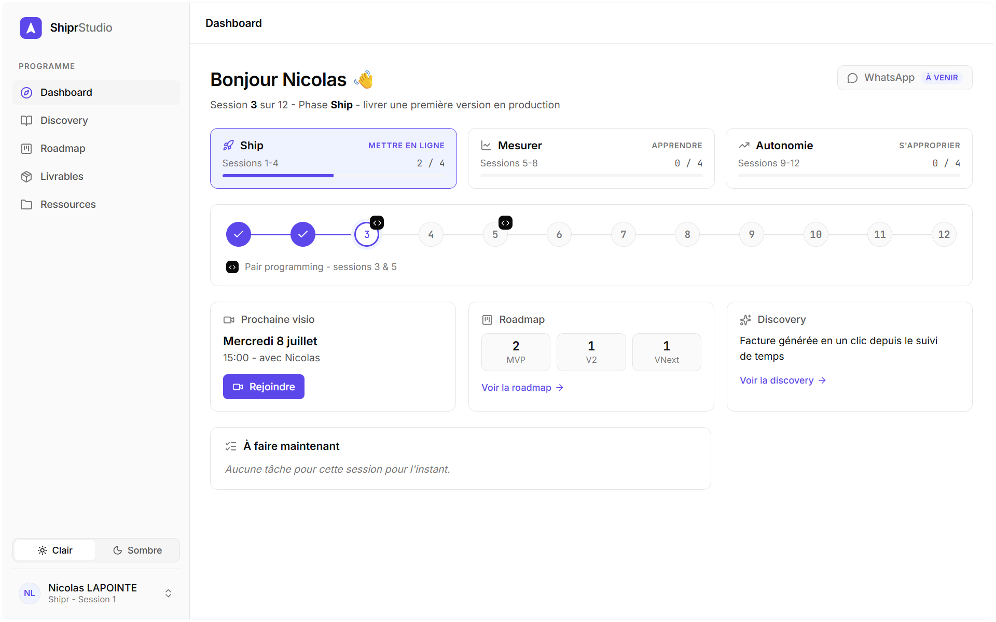Viewport: 996px width, 622px height.
Task: Open the MVP count tile
Action: [x=516, y=352]
